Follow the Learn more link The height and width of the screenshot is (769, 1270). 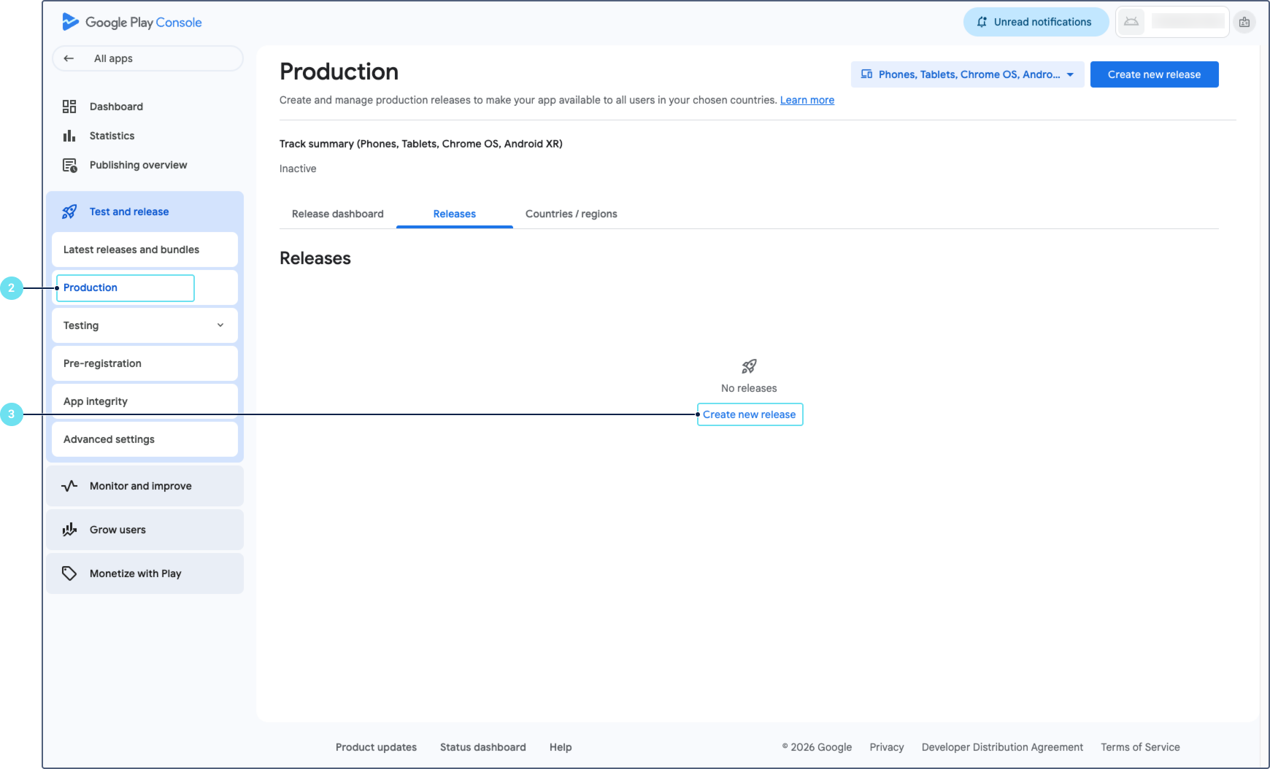[807, 100]
